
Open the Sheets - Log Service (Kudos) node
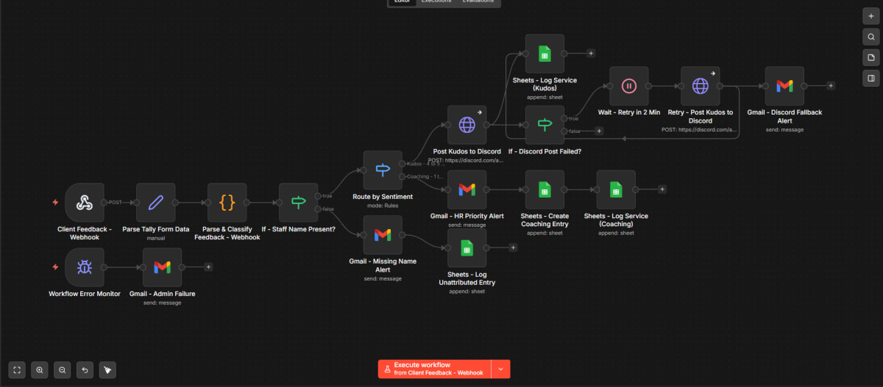click(x=545, y=54)
